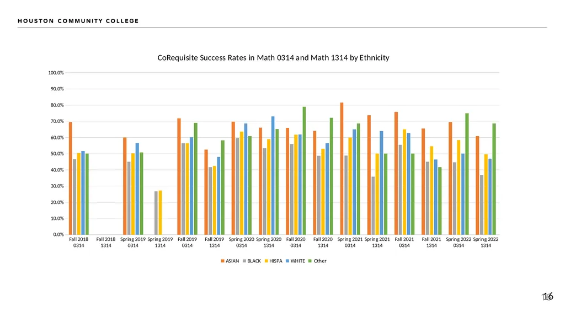Click the 90.0% y-axis label
This screenshot has height=317, width=565.
click(57, 89)
